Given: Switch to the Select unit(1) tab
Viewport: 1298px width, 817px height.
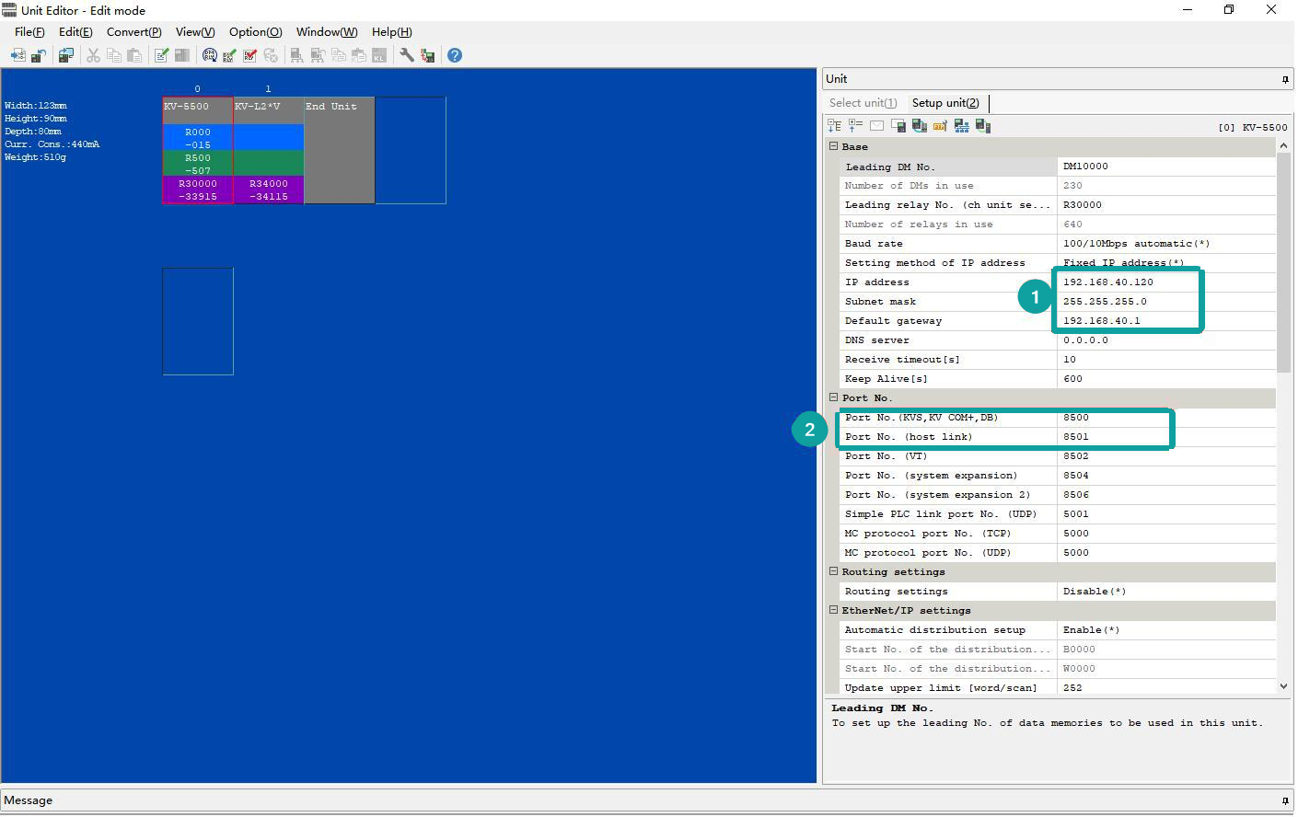Looking at the screenshot, I should click(863, 103).
